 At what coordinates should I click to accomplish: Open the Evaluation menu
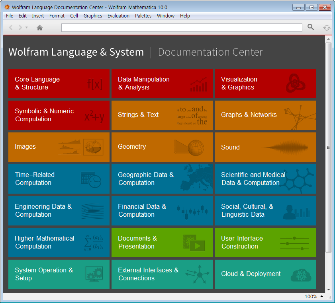point(118,16)
